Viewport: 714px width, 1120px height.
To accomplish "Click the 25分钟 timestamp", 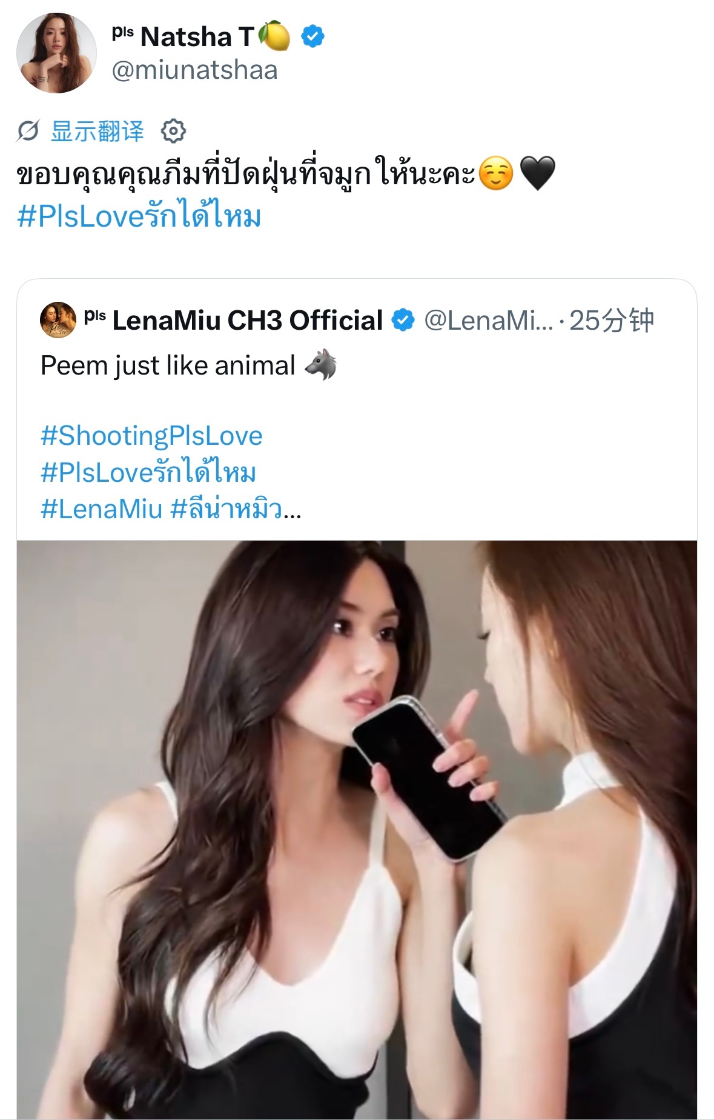I will tap(612, 320).
